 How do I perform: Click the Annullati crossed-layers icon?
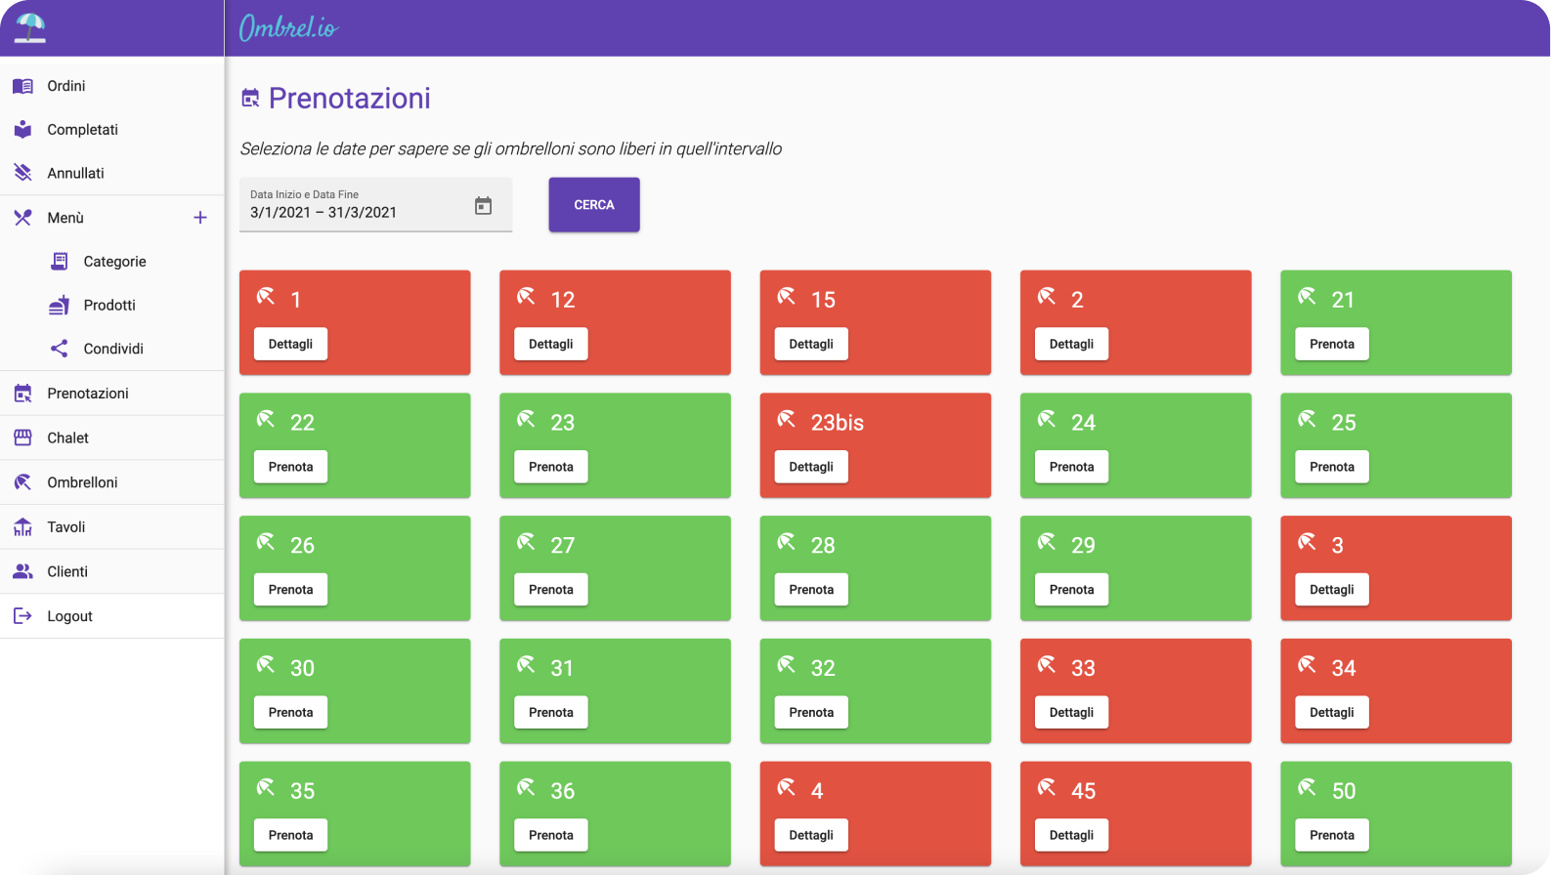click(x=22, y=173)
